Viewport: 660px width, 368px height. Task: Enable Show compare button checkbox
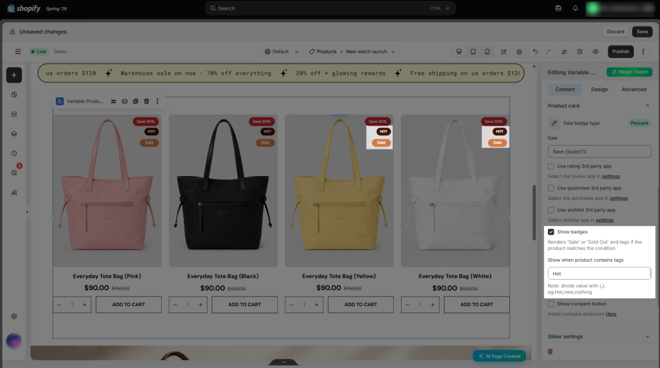pos(551,304)
